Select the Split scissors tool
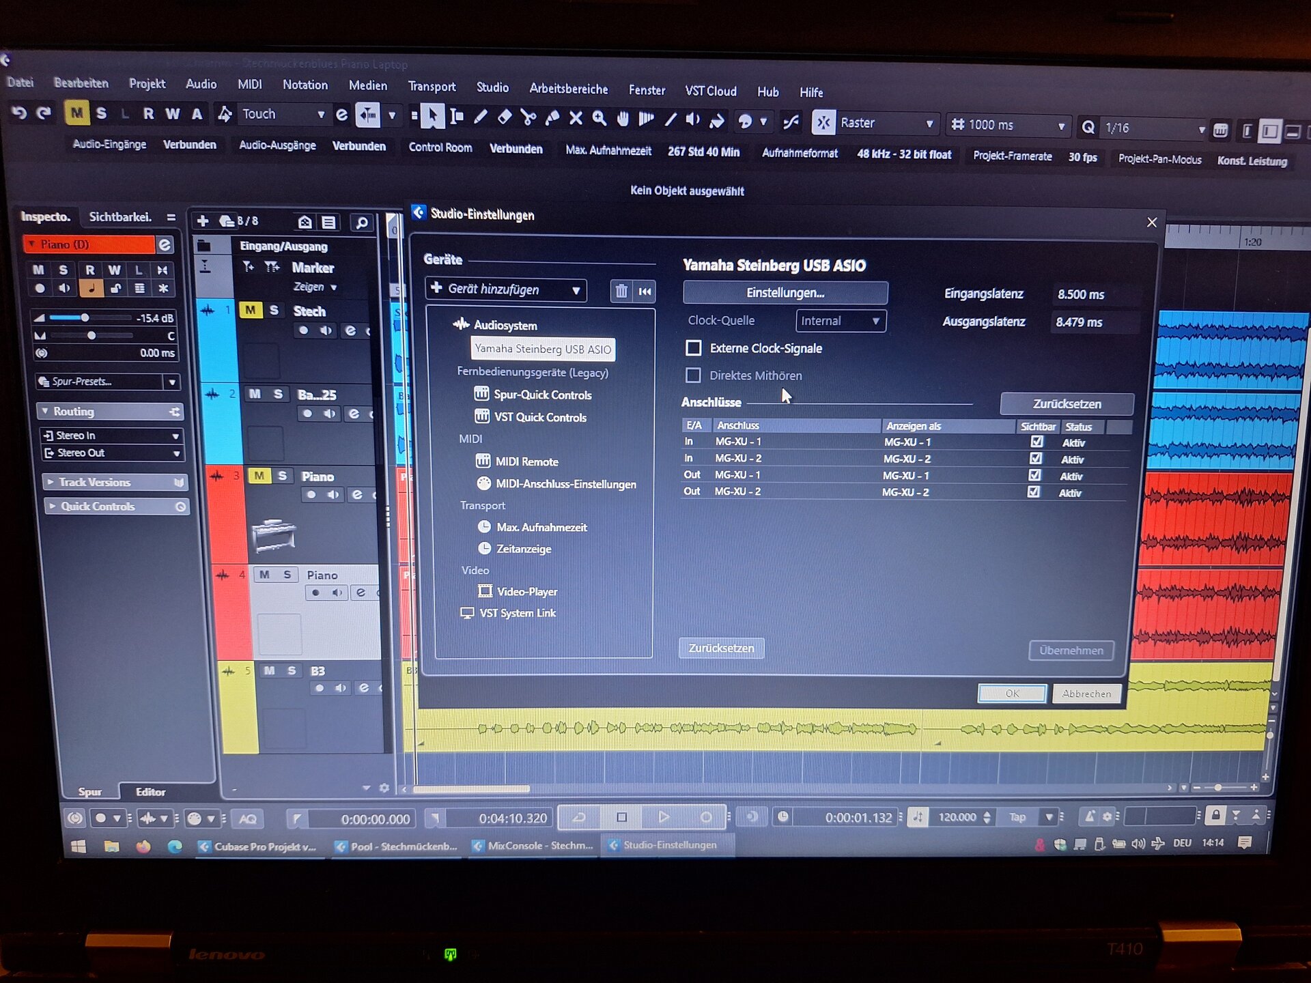This screenshot has height=983, width=1311. click(528, 118)
